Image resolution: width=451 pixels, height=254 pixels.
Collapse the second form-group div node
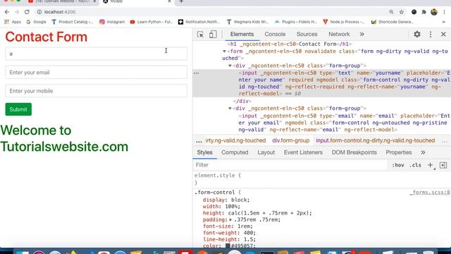pyautogui.click(x=230, y=108)
